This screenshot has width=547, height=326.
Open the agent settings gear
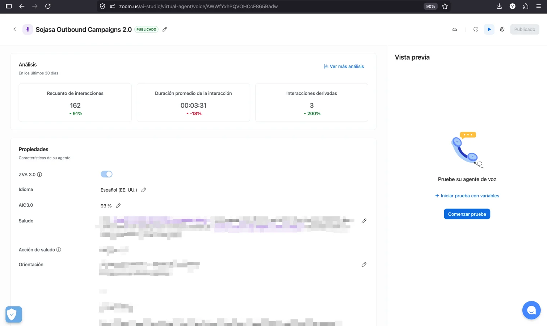(502, 29)
